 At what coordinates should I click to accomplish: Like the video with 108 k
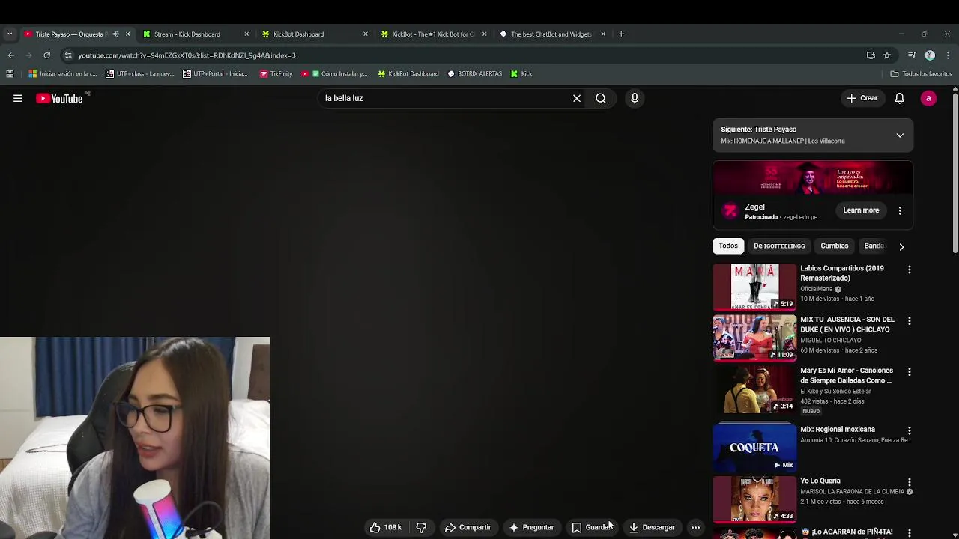point(386,527)
